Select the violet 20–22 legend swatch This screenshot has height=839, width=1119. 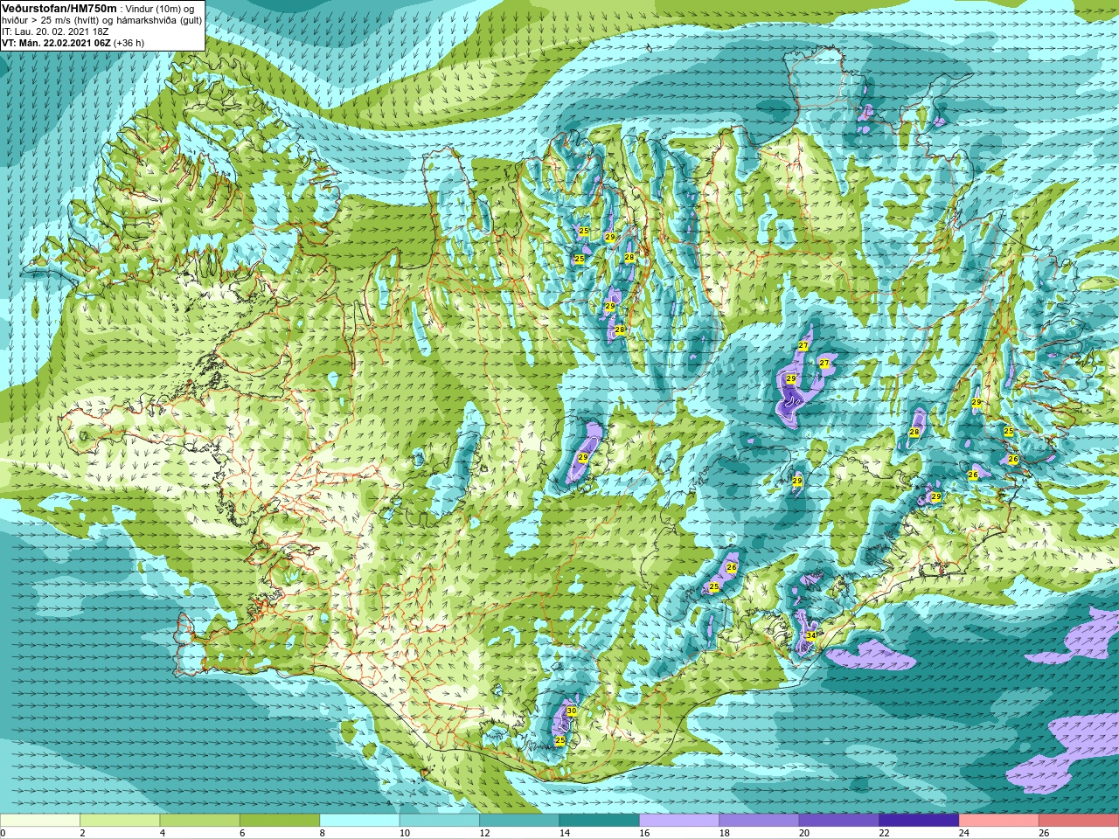(x=839, y=821)
